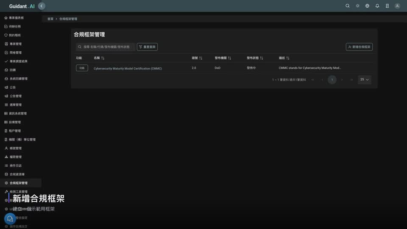Click the 功能 button in CMMC row

pos(82,68)
